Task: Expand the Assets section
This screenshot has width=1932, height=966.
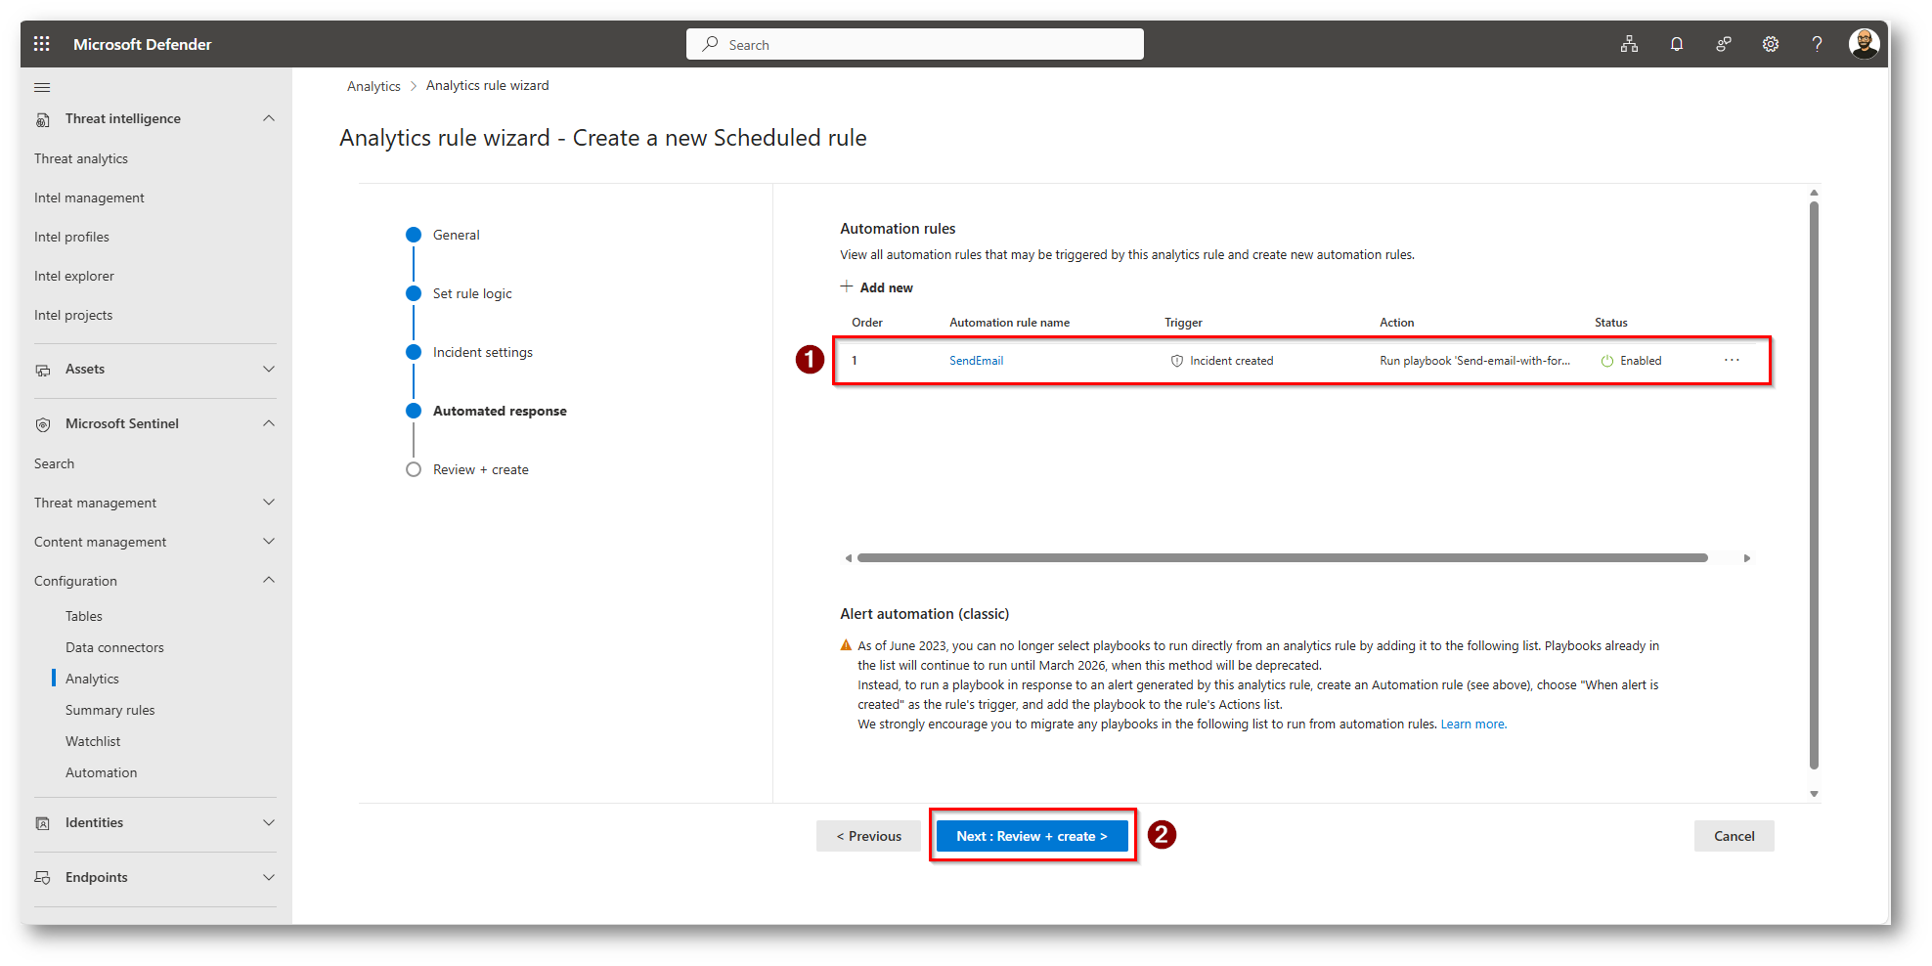Action: 269,369
